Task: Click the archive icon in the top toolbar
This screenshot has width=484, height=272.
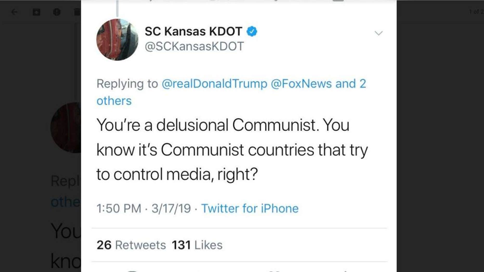Action: [36, 12]
